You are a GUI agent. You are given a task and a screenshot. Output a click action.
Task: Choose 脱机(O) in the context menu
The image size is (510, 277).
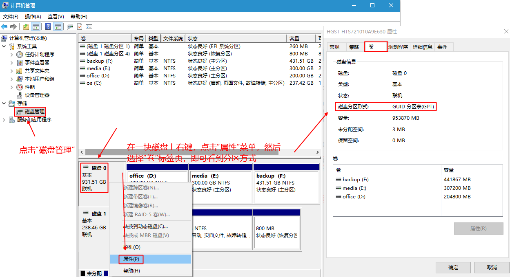tap(151, 247)
